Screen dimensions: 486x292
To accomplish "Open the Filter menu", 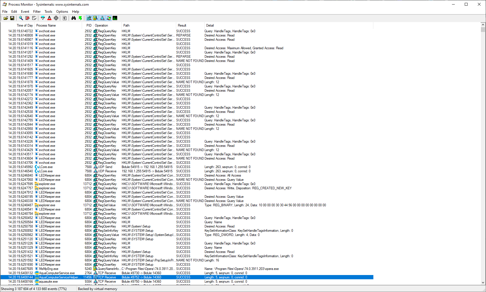I will tap(37, 12).
